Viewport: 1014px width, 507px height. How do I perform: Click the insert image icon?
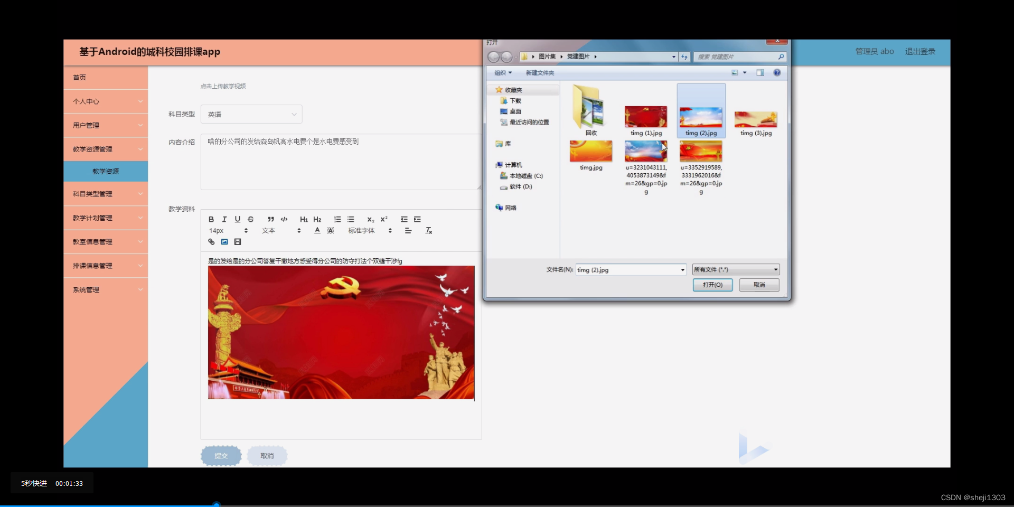[224, 242]
